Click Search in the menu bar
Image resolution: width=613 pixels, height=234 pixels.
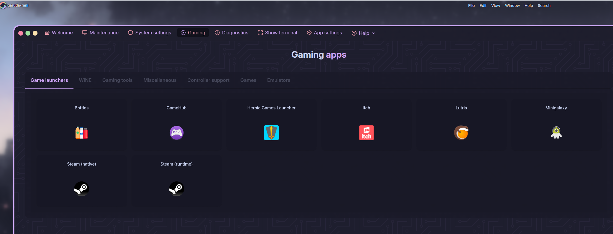coord(544,6)
